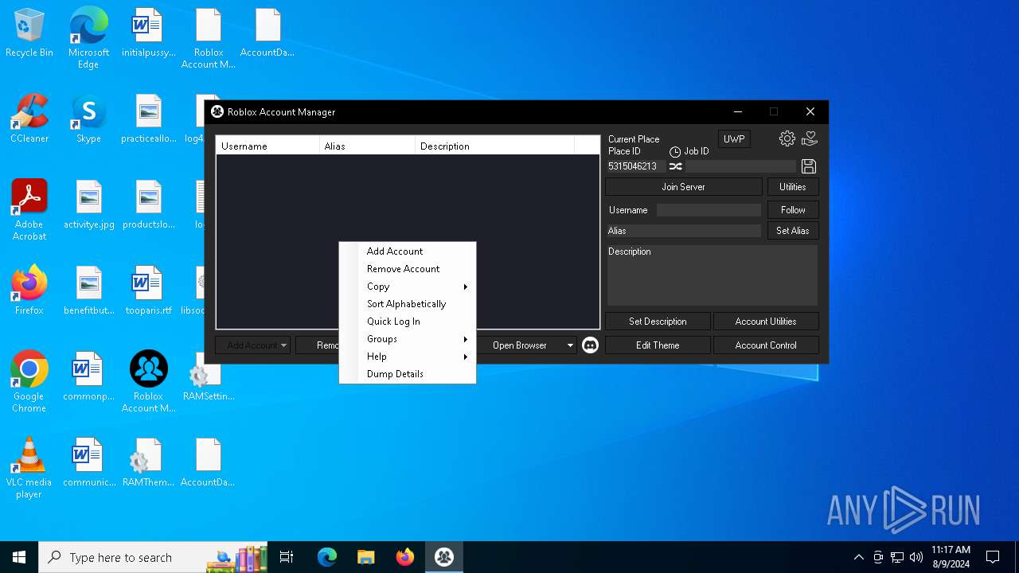This screenshot has height=573, width=1019.
Task: Click the taskbar clock and date
Action: coord(951,557)
